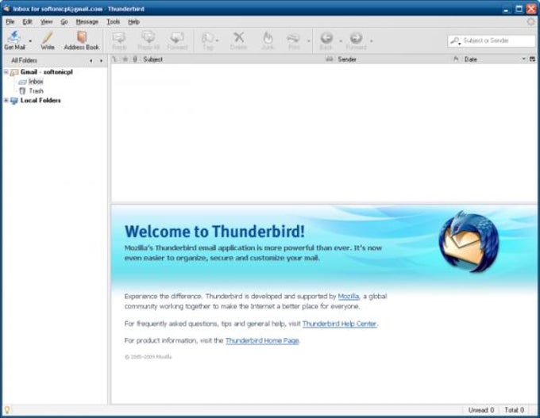Viewport: 540px width, 418px height.
Task: Open the Get Mail dropdown arrow
Action: (30, 40)
